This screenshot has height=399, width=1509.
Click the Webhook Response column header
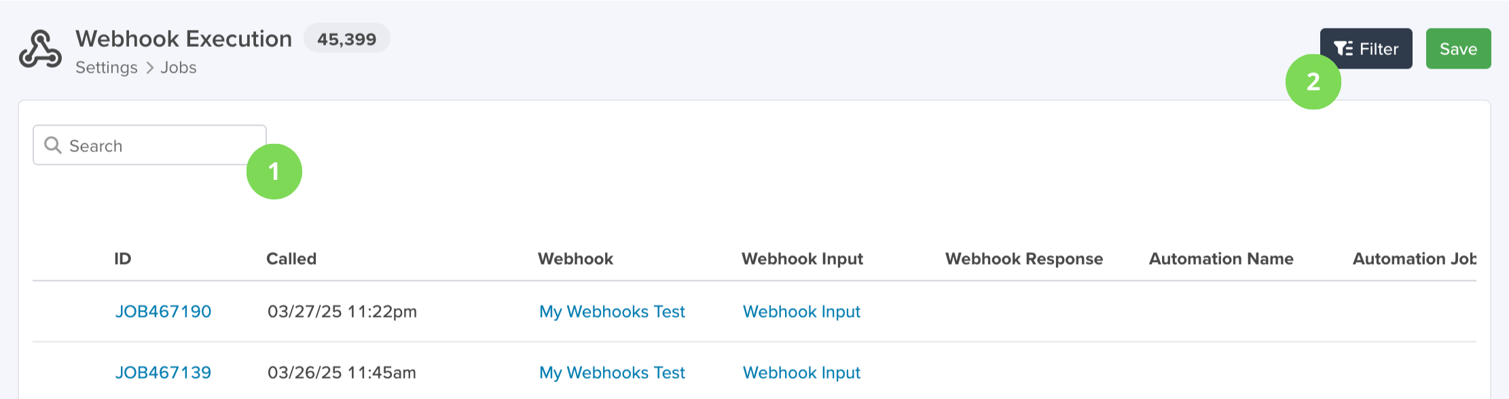coord(1024,259)
